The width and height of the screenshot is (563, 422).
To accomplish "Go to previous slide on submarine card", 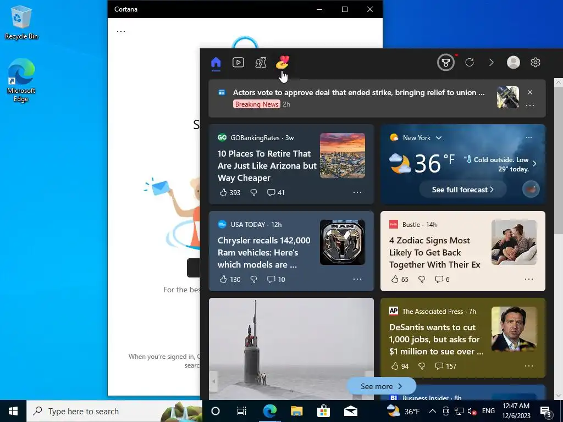I will pyautogui.click(x=214, y=381).
